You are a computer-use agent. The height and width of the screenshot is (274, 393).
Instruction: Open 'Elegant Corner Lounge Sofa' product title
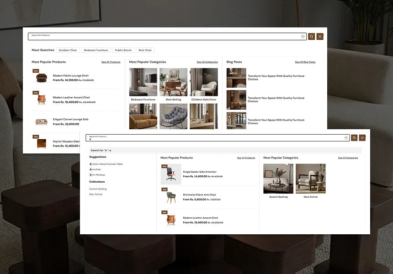pos(70,119)
